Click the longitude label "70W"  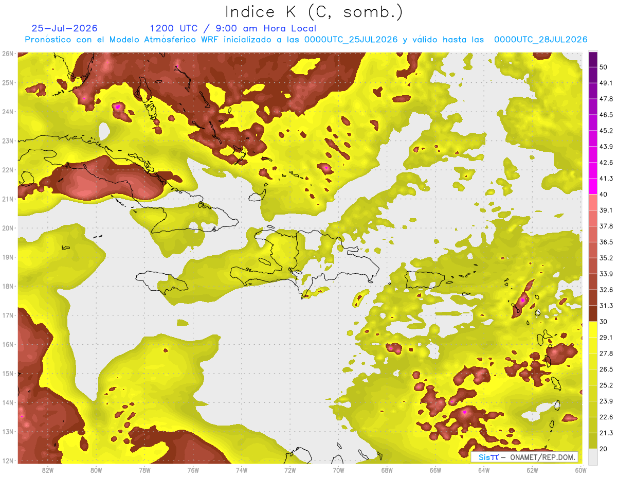338,470
